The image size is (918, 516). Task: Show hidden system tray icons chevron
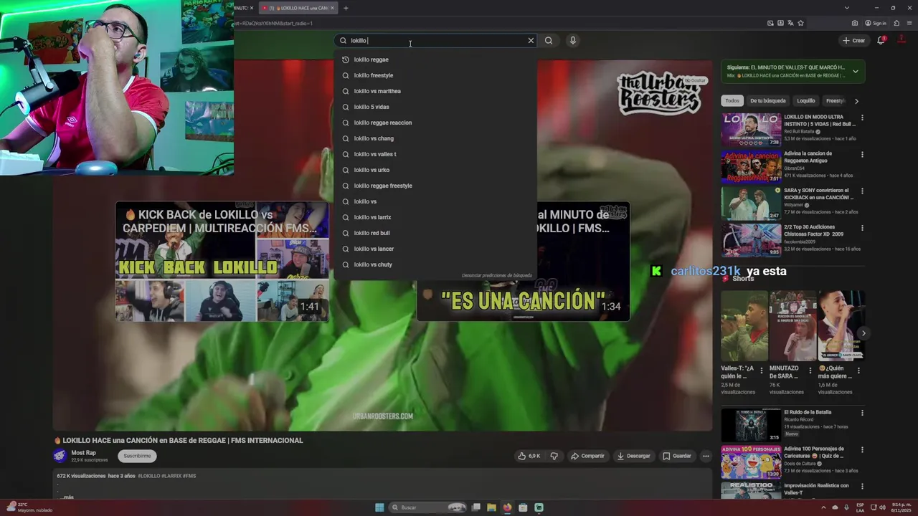click(823, 507)
